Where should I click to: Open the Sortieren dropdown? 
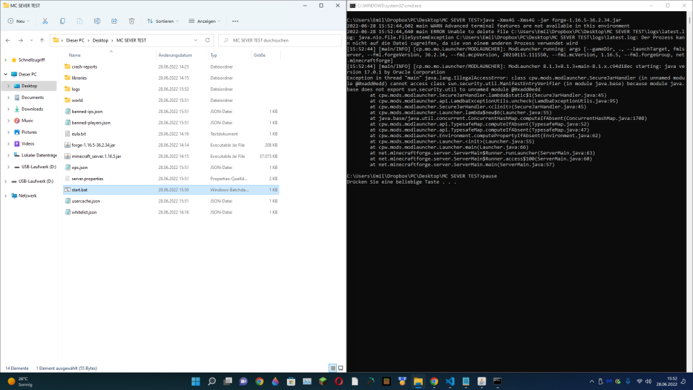coord(163,21)
